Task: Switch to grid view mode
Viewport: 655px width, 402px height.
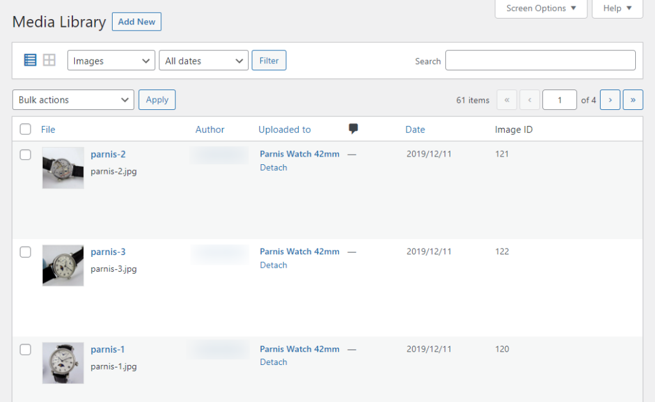Action: tap(49, 60)
